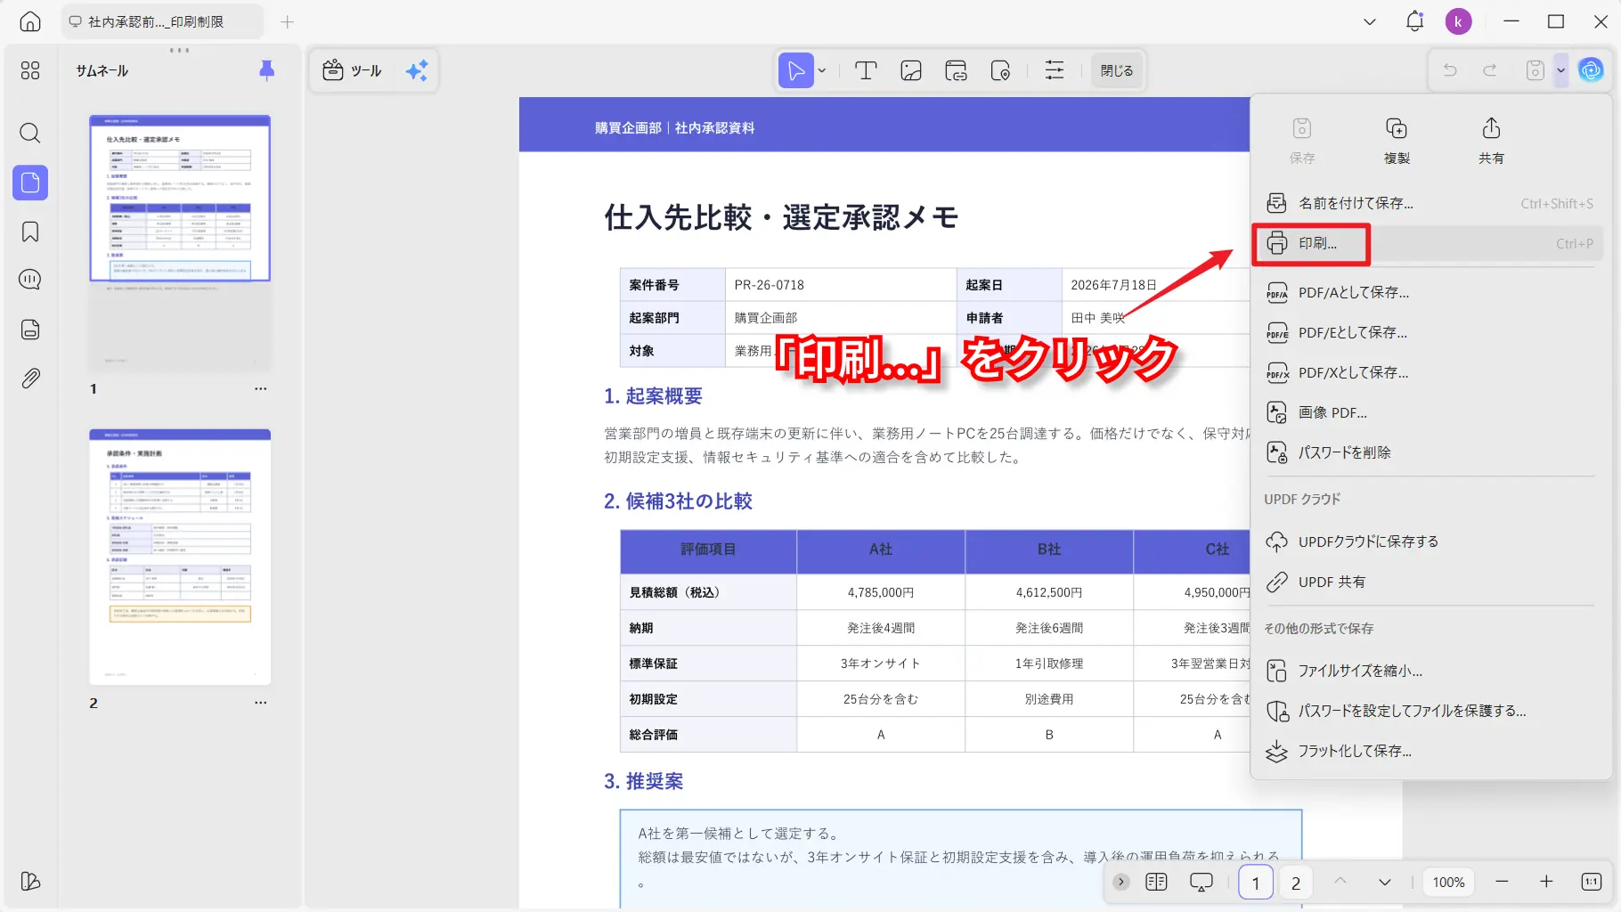Redo the last action

pyautogui.click(x=1490, y=69)
